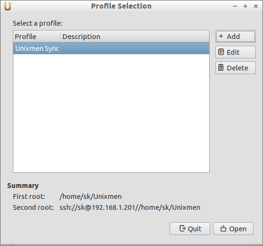
Task: Sort by the Description column header
Action: (x=135, y=37)
